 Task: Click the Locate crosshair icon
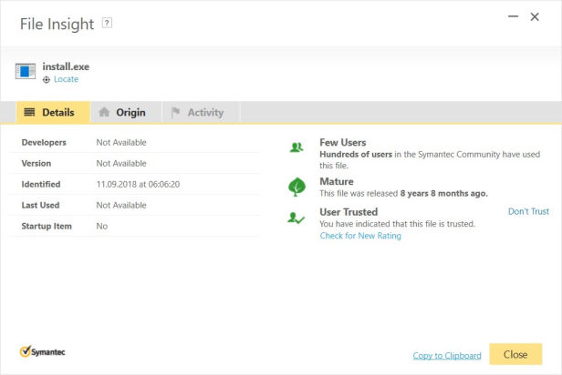(x=47, y=80)
